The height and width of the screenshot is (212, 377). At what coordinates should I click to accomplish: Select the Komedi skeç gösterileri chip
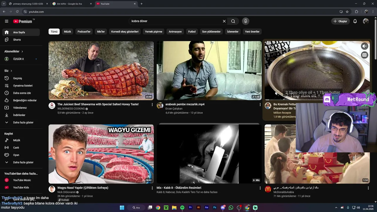tap(125, 32)
